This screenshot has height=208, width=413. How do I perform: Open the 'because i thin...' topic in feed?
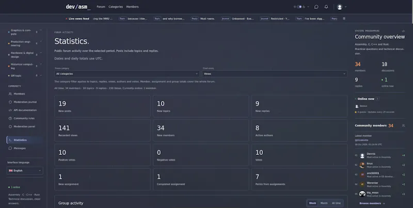[x=137, y=19]
